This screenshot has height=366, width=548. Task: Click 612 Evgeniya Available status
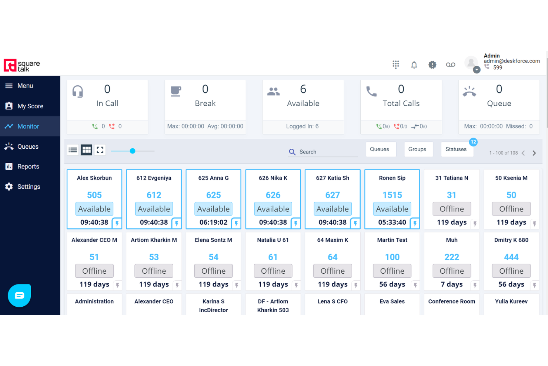[x=154, y=209]
